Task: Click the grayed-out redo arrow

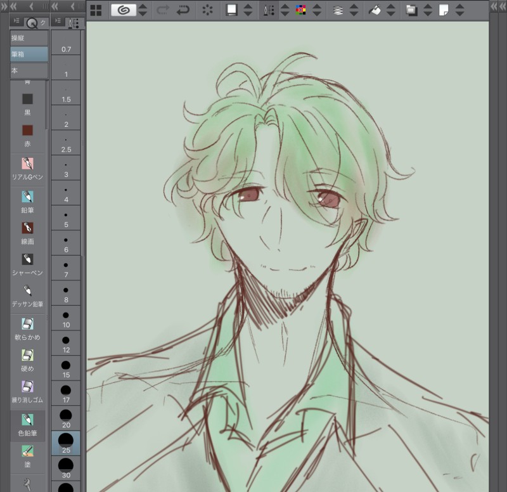Action: (x=163, y=10)
